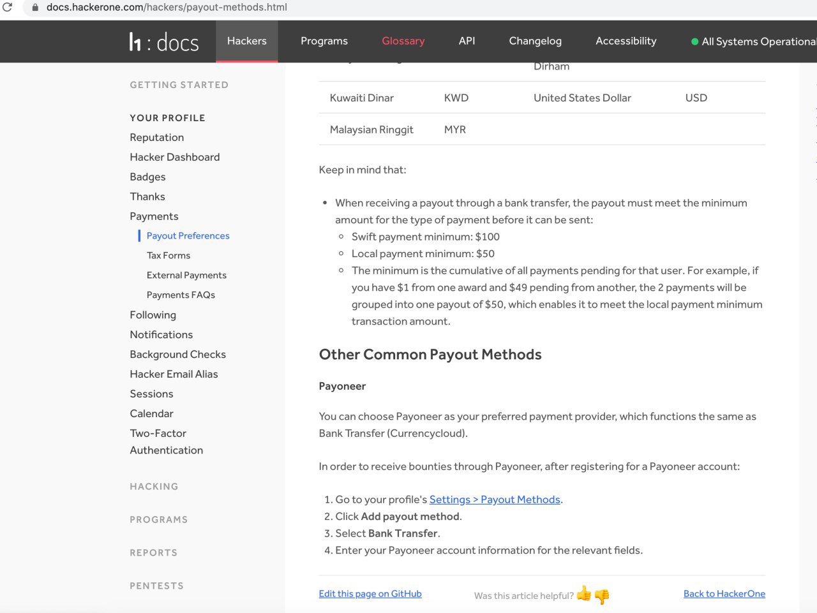This screenshot has height=613, width=817.
Task: Click Edit this page on GitHub
Action: [370, 594]
